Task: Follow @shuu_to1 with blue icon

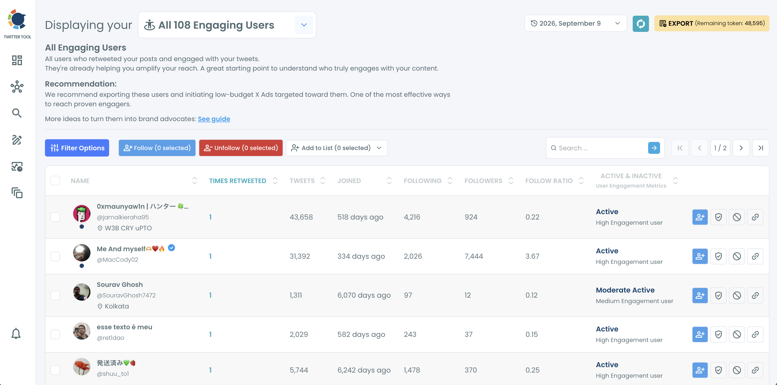Action: point(700,370)
